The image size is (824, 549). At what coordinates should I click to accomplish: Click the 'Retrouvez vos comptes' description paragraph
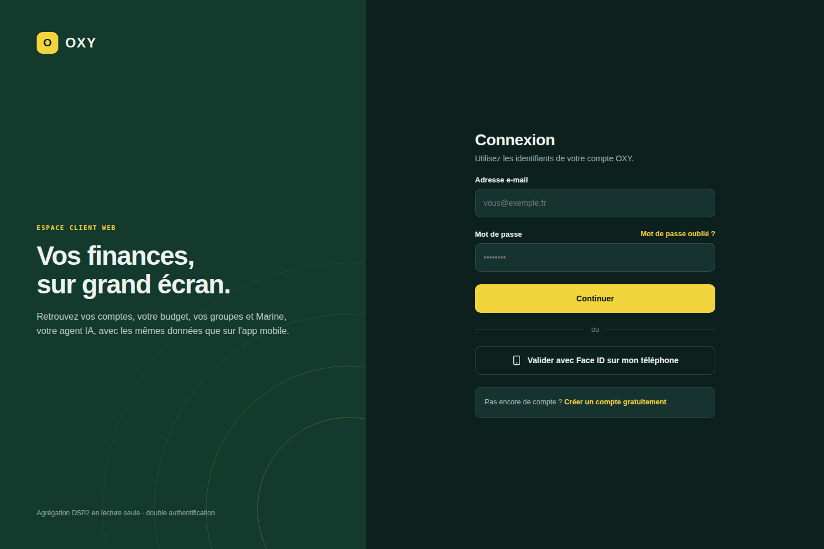pyautogui.click(x=163, y=324)
